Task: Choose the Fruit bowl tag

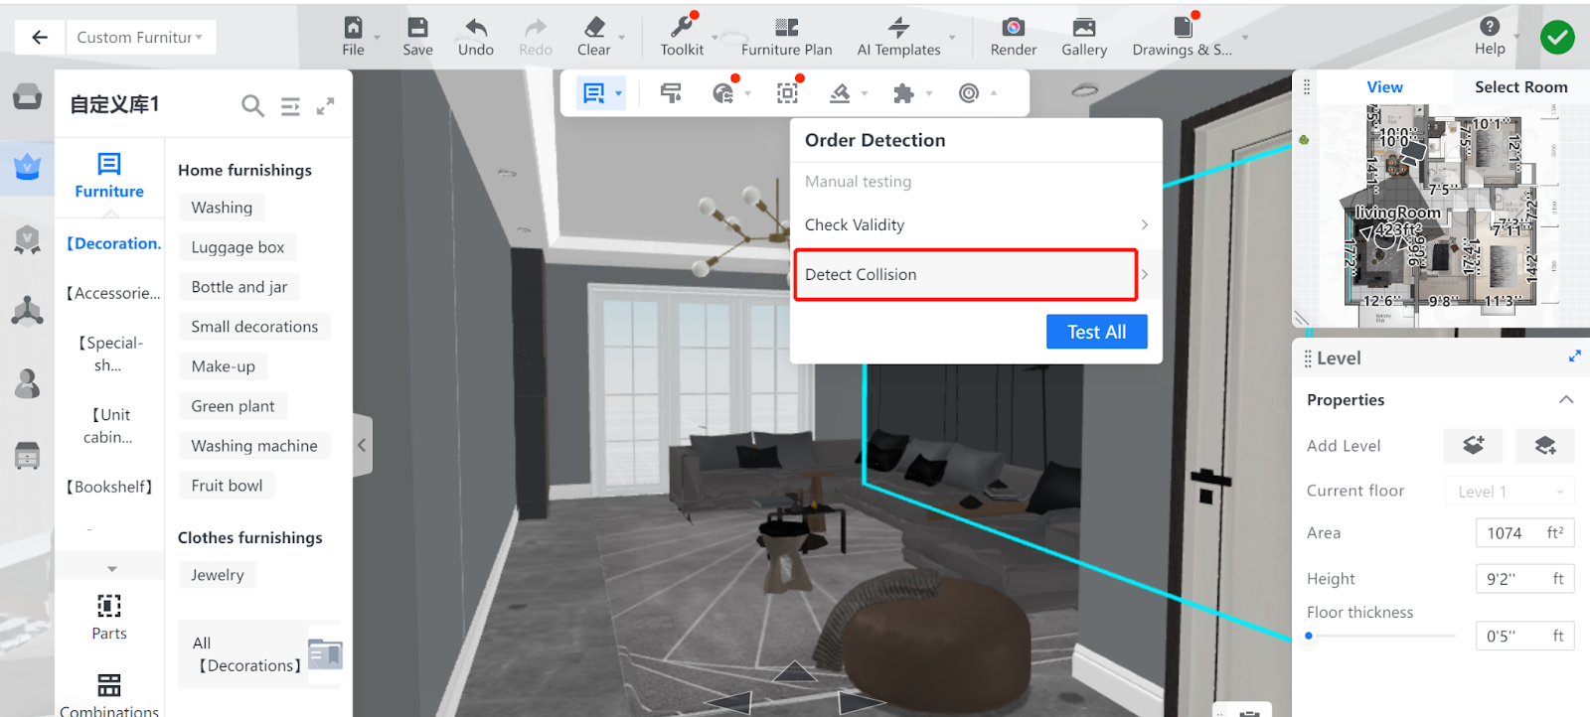Action: click(227, 486)
